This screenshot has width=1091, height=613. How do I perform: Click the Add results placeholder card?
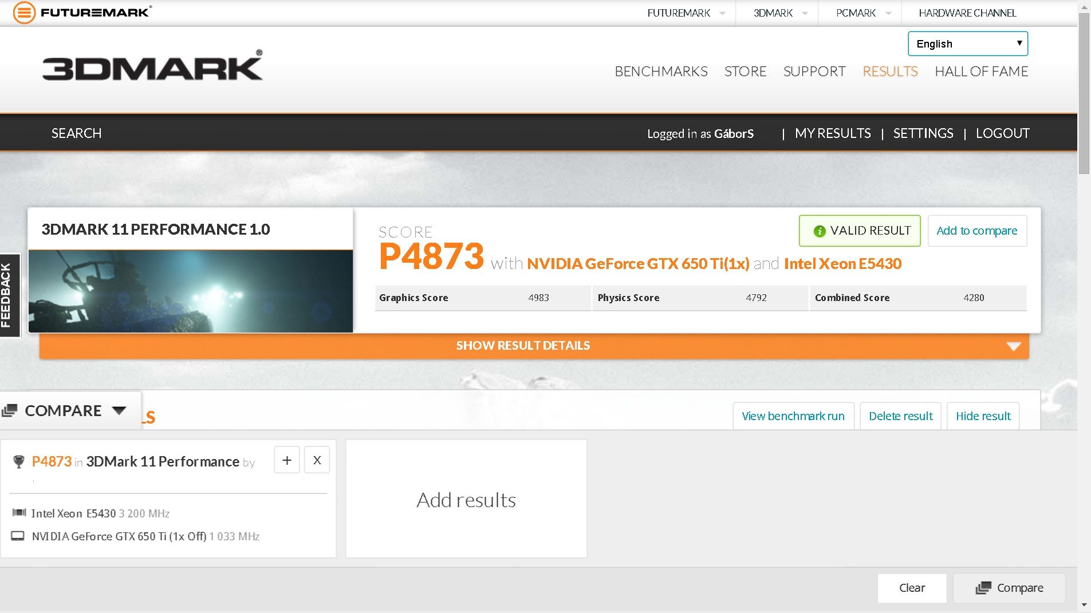pyautogui.click(x=466, y=499)
